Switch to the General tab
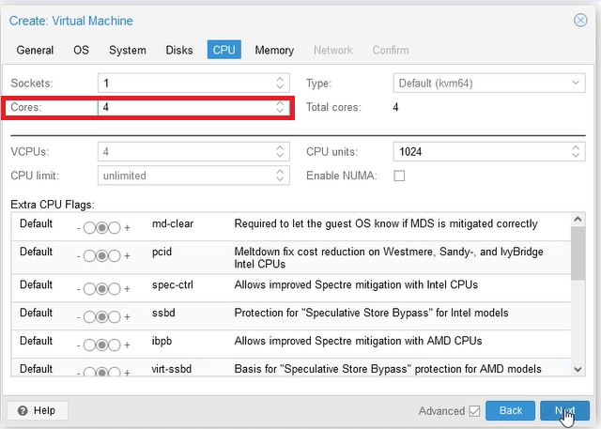This screenshot has height=429, width=601. (x=35, y=50)
